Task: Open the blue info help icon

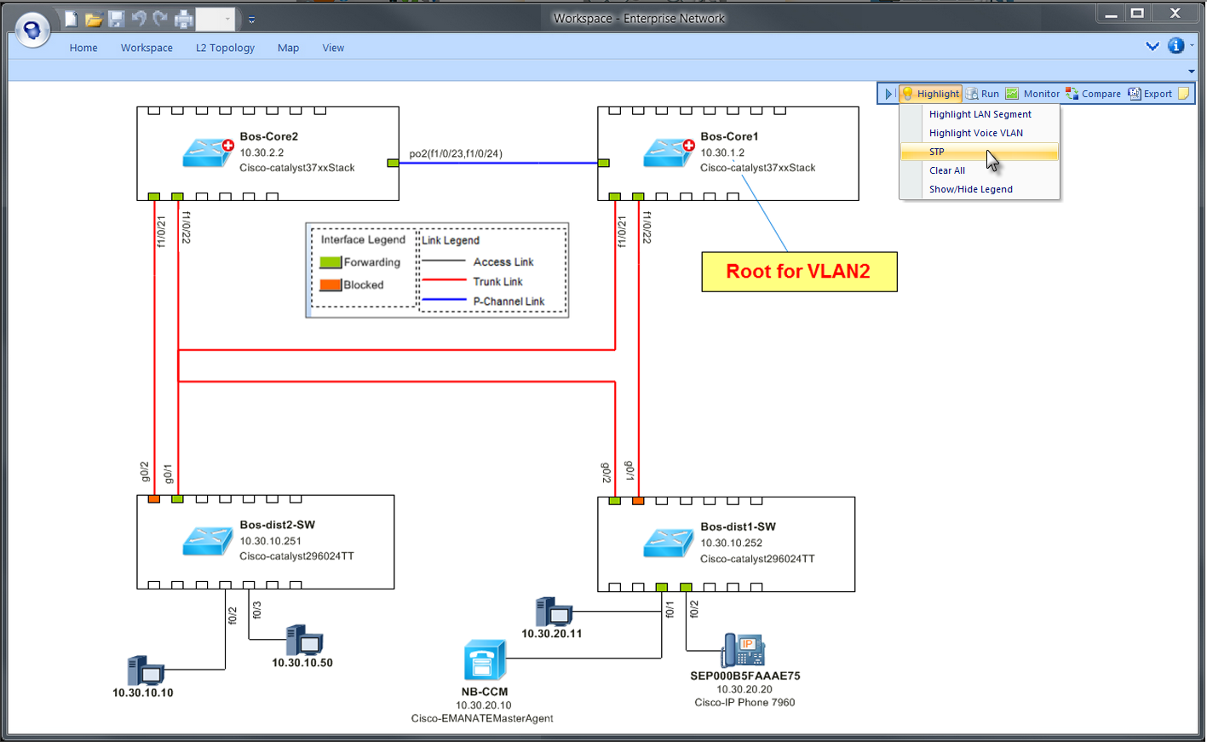Action: 1176,46
